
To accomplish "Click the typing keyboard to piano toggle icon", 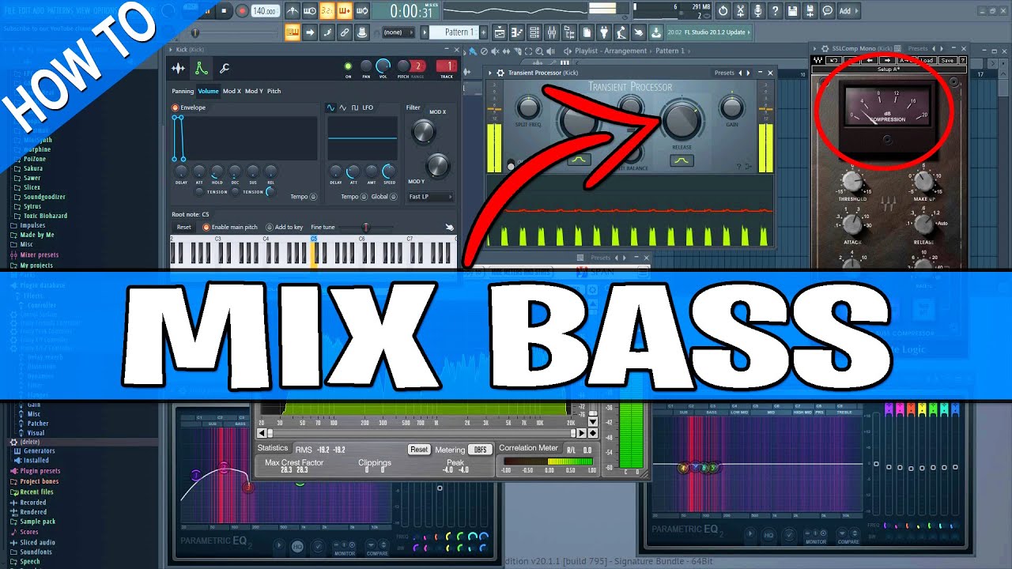I will pos(293,32).
